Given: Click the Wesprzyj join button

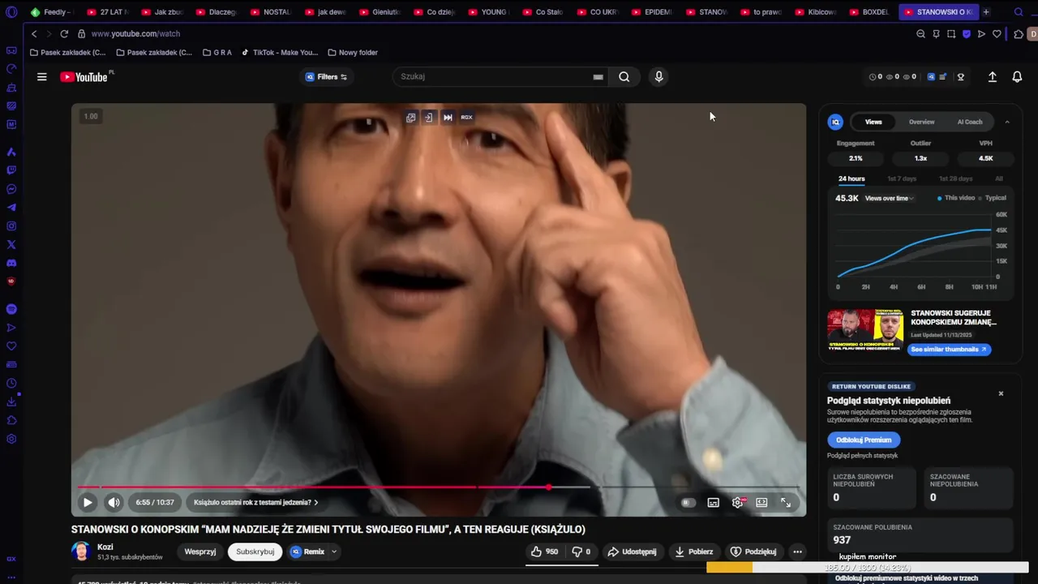Looking at the screenshot, I should tap(200, 552).
